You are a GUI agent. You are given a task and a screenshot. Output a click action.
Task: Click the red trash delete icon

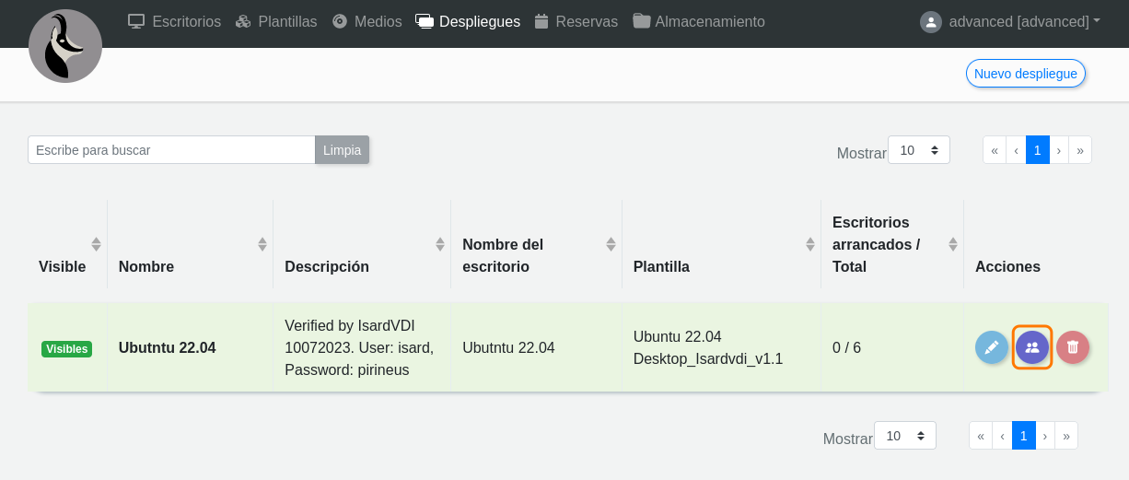pos(1073,347)
